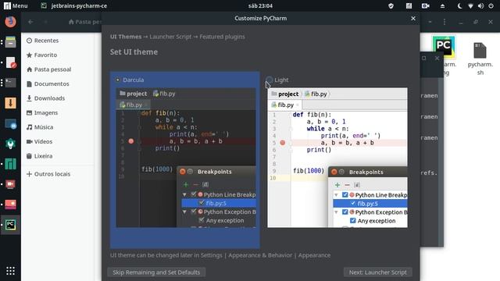
Task: Click UI Themes breadcrumb step
Action: 126,37
